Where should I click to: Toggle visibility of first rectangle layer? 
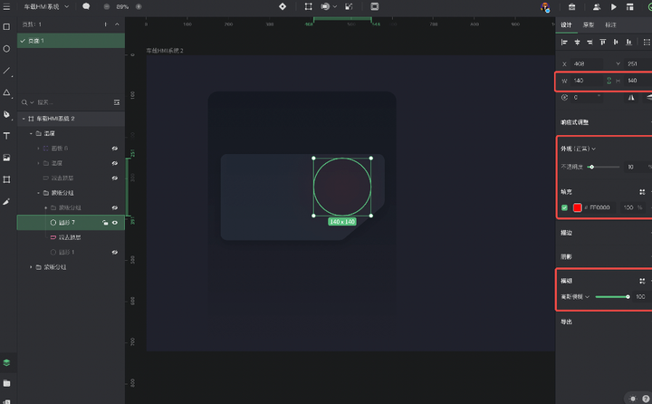tap(115, 178)
